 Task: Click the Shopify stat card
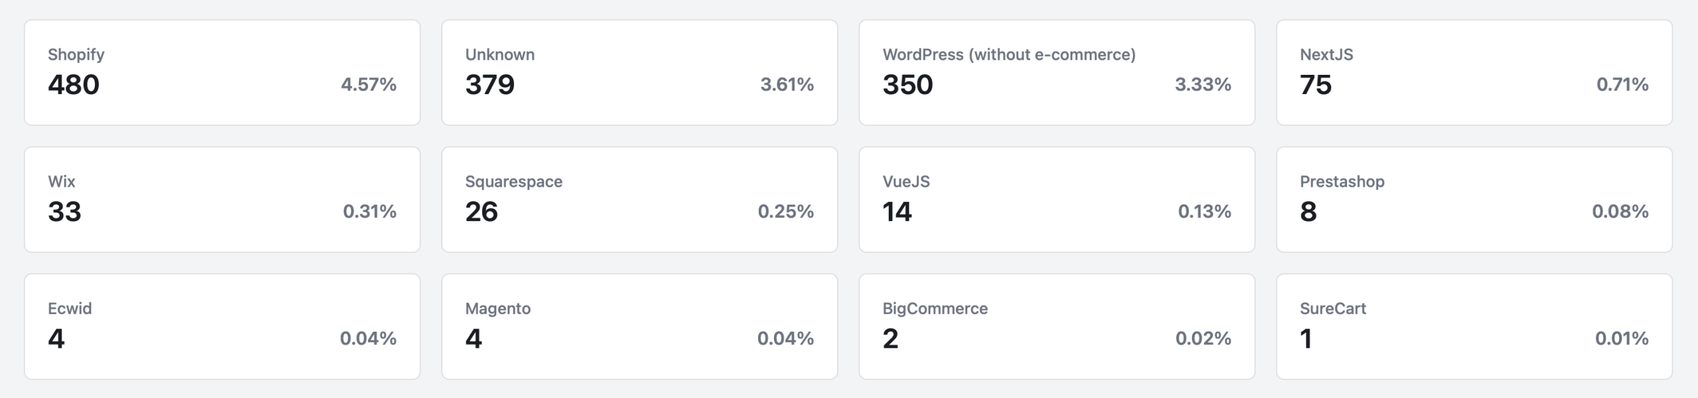pos(222,72)
